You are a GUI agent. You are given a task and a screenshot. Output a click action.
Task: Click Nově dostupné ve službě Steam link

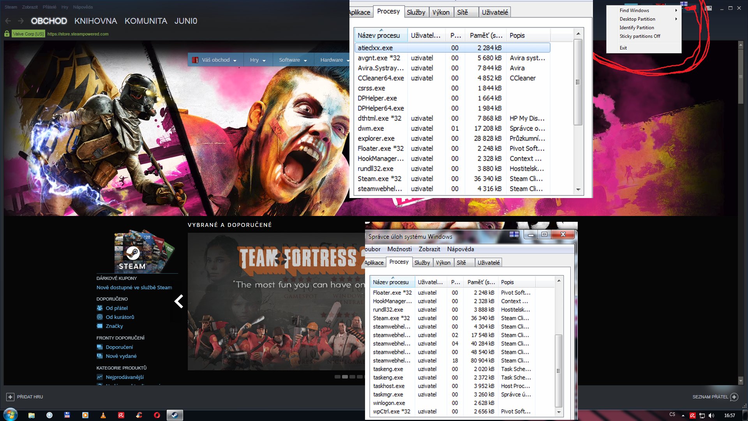[134, 287]
